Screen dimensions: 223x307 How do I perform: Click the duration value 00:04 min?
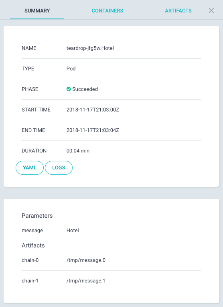point(78,151)
